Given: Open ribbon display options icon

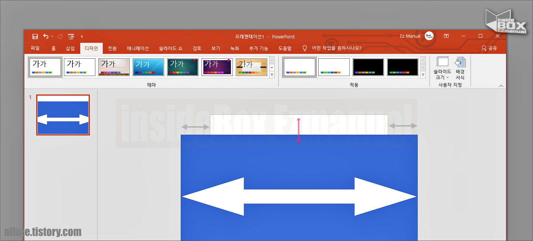Looking at the screenshot, I should click(x=447, y=36).
